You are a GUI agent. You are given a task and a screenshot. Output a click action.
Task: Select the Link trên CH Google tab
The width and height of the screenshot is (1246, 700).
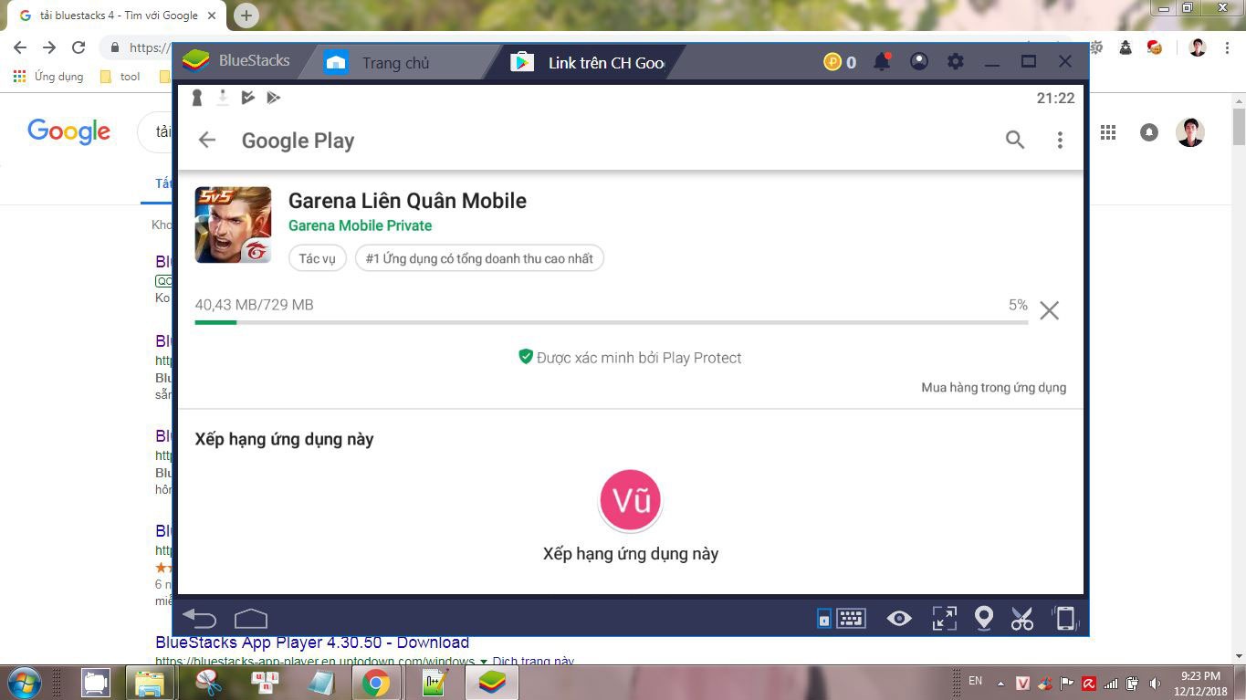[589, 63]
